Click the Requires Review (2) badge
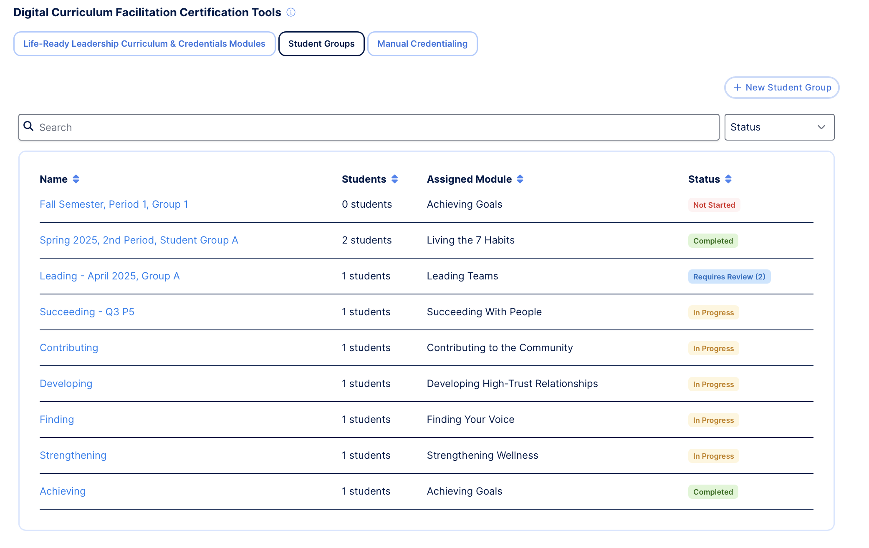The width and height of the screenshot is (869, 548). point(729,277)
